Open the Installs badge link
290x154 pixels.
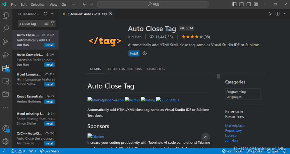click(x=132, y=100)
